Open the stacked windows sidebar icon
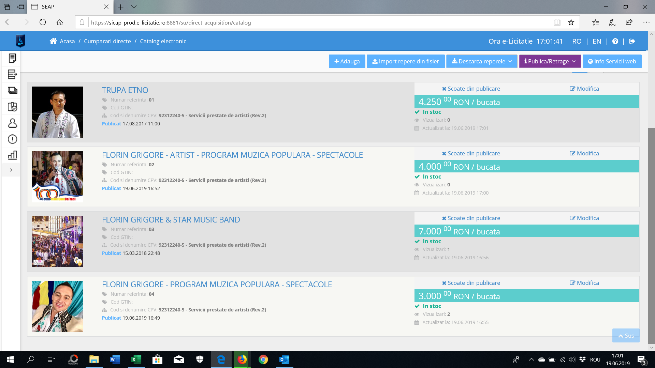The image size is (655, 368). (12, 91)
